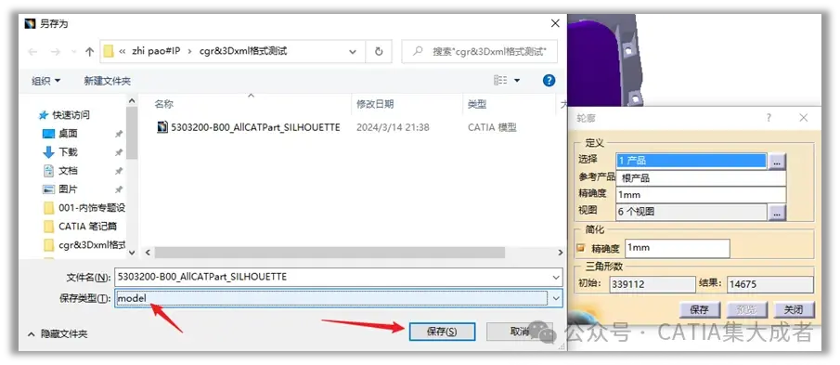Open the 组织 menu

46,81
